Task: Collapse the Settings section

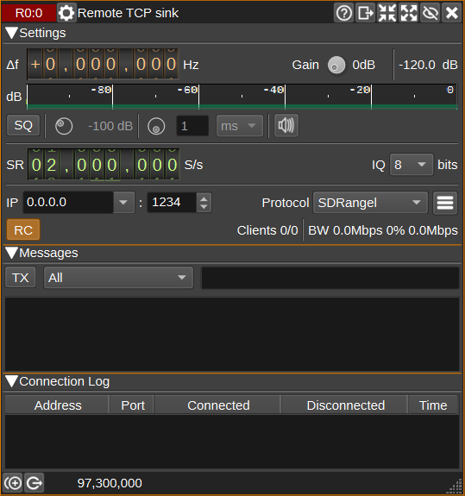Action: (x=12, y=33)
